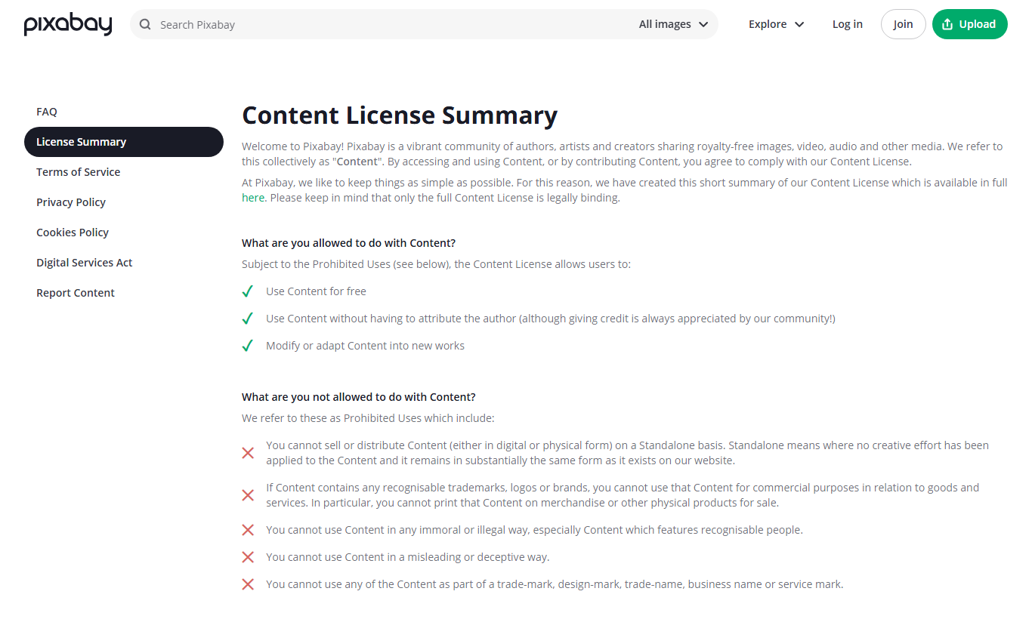Click the red X beside the trade-mark rule
This screenshot has width=1032, height=619.
pyautogui.click(x=248, y=584)
